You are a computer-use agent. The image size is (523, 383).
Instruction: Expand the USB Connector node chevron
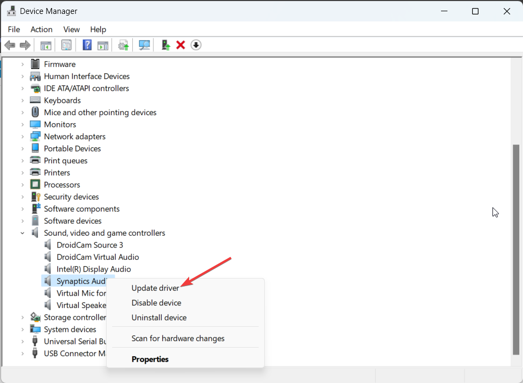[x=23, y=354]
